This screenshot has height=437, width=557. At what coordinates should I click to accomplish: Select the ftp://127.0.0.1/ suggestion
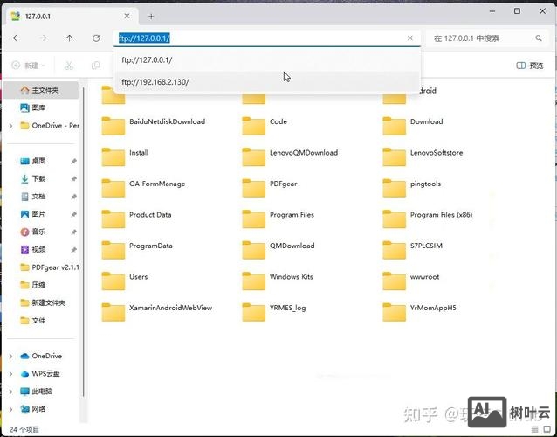tap(148, 59)
